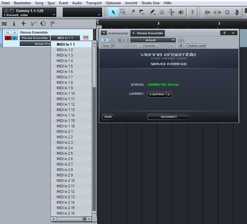
Task: Toggle the plugin power bypass button
Action: [x=105, y=40]
